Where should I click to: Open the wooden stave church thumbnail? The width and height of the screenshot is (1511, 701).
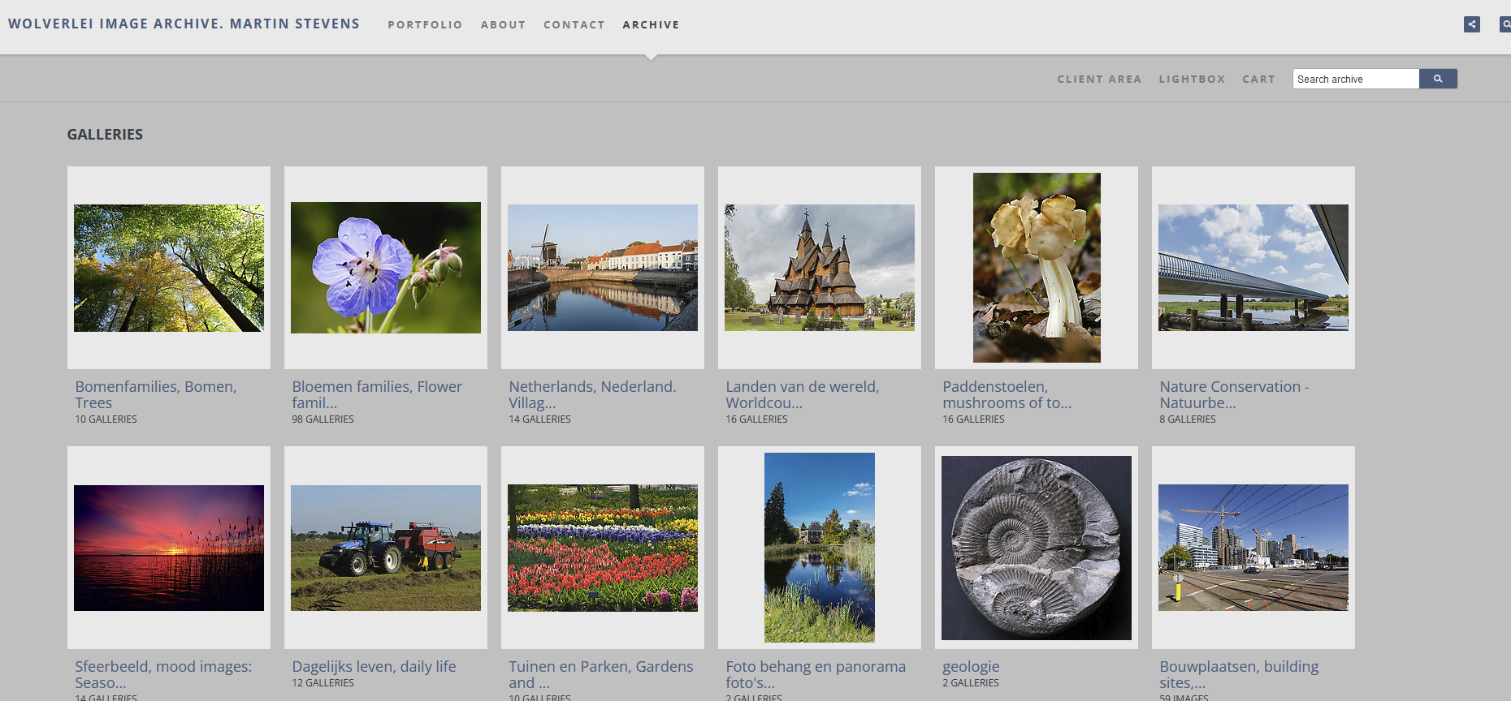[x=820, y=268]
